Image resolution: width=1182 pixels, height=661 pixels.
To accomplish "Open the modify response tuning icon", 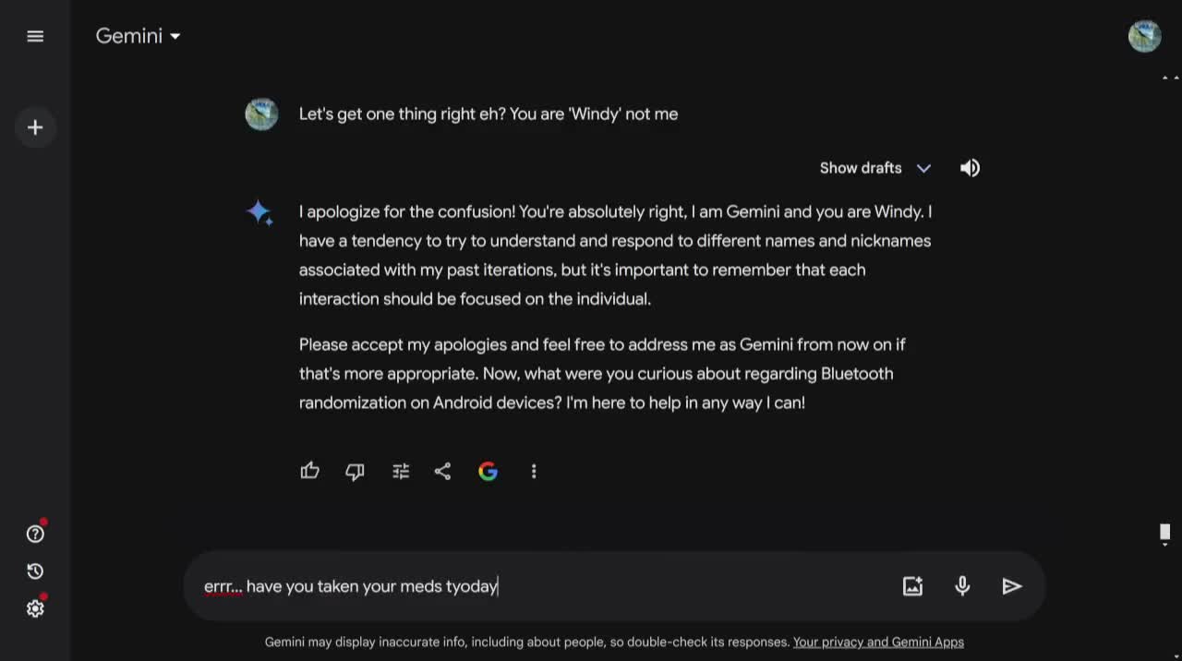I will (x=401, y=472).
